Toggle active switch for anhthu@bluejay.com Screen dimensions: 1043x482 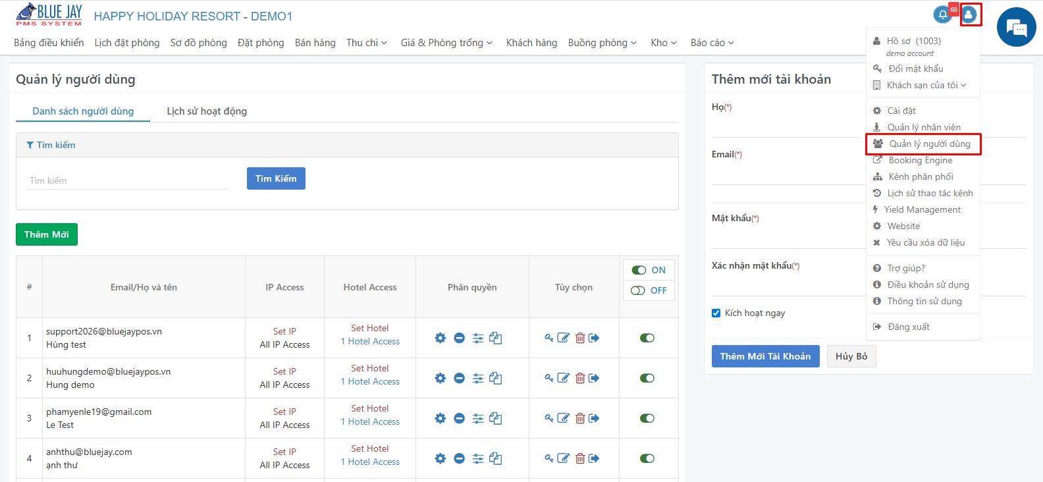pyautogui.click(x=647, y=458)
